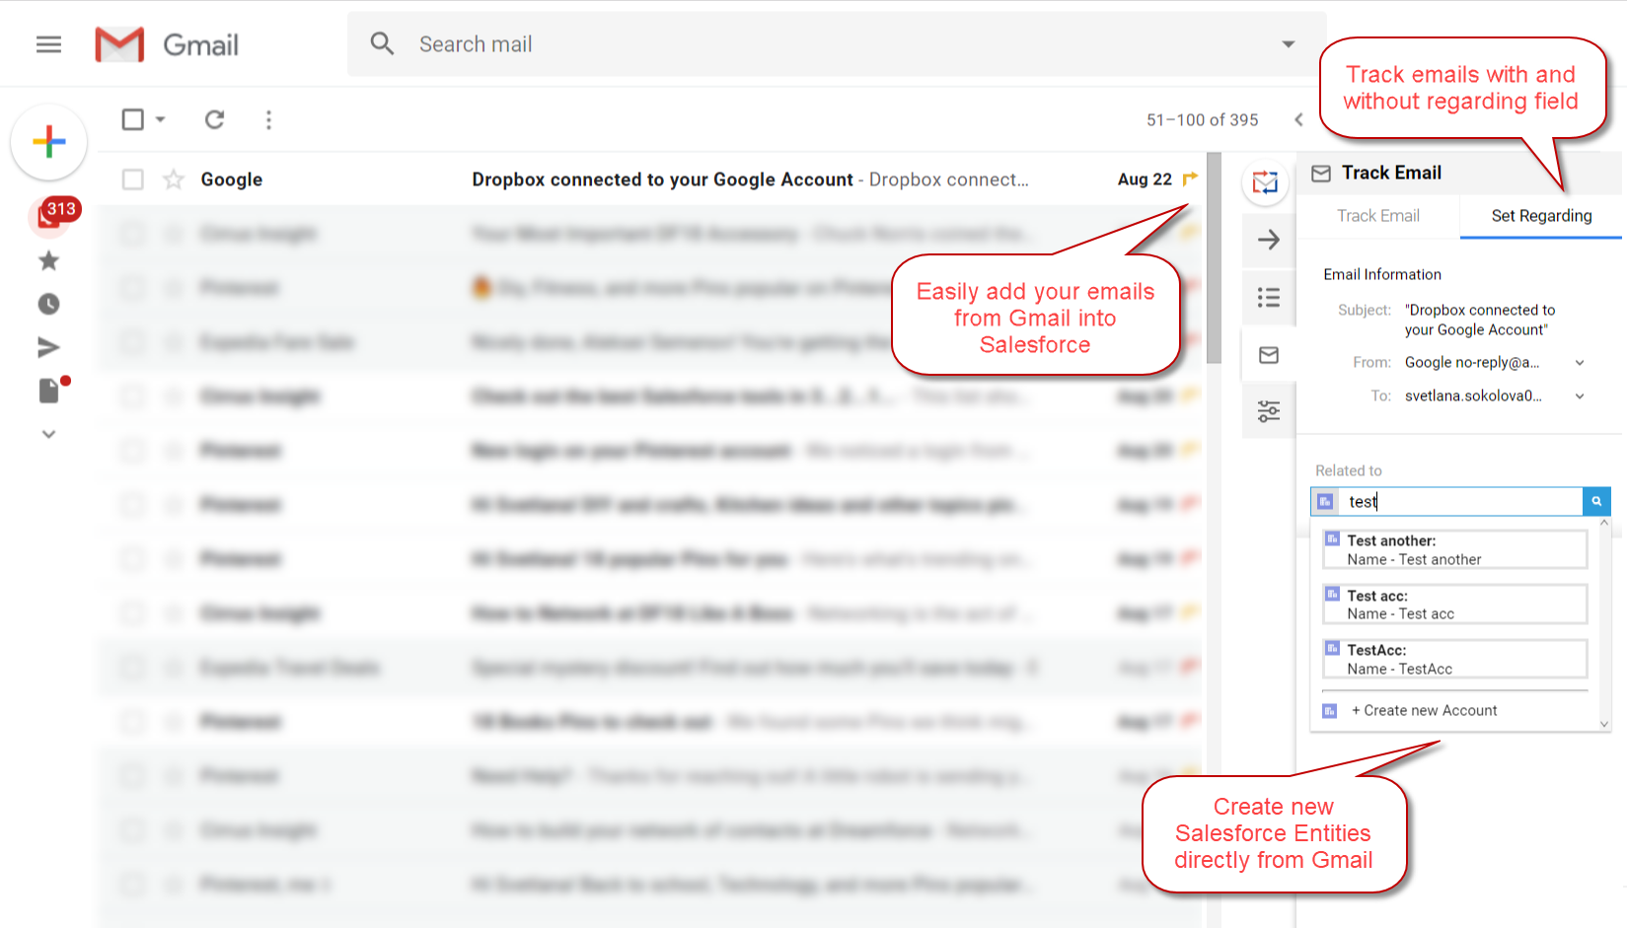This screenshot has width=1627, height=928.
Task: Expand the search options dropdown arrow
Action: 1288,44
